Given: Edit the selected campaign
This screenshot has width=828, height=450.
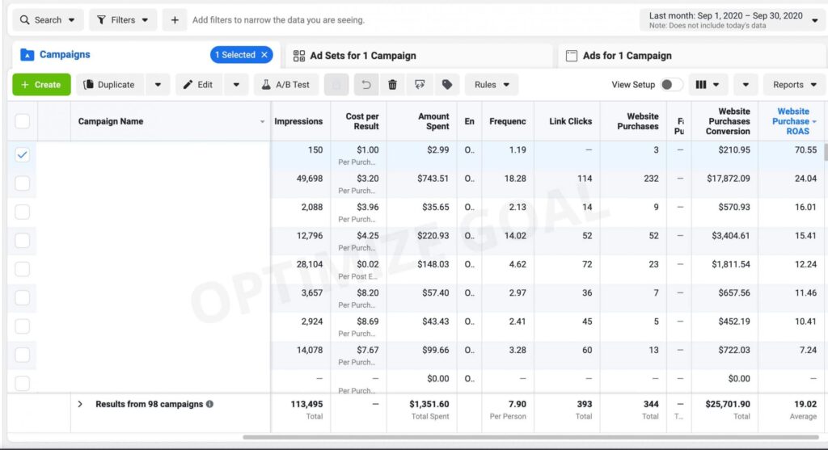Looking at the screenshot, I should point(198,84).
